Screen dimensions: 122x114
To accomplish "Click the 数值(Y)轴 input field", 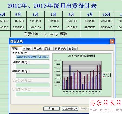I will pos(33,76).
